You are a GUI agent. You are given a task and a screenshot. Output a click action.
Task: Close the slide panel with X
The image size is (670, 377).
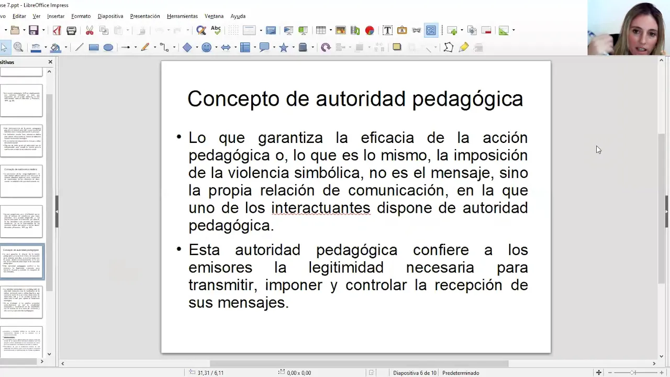click(50, 62)
